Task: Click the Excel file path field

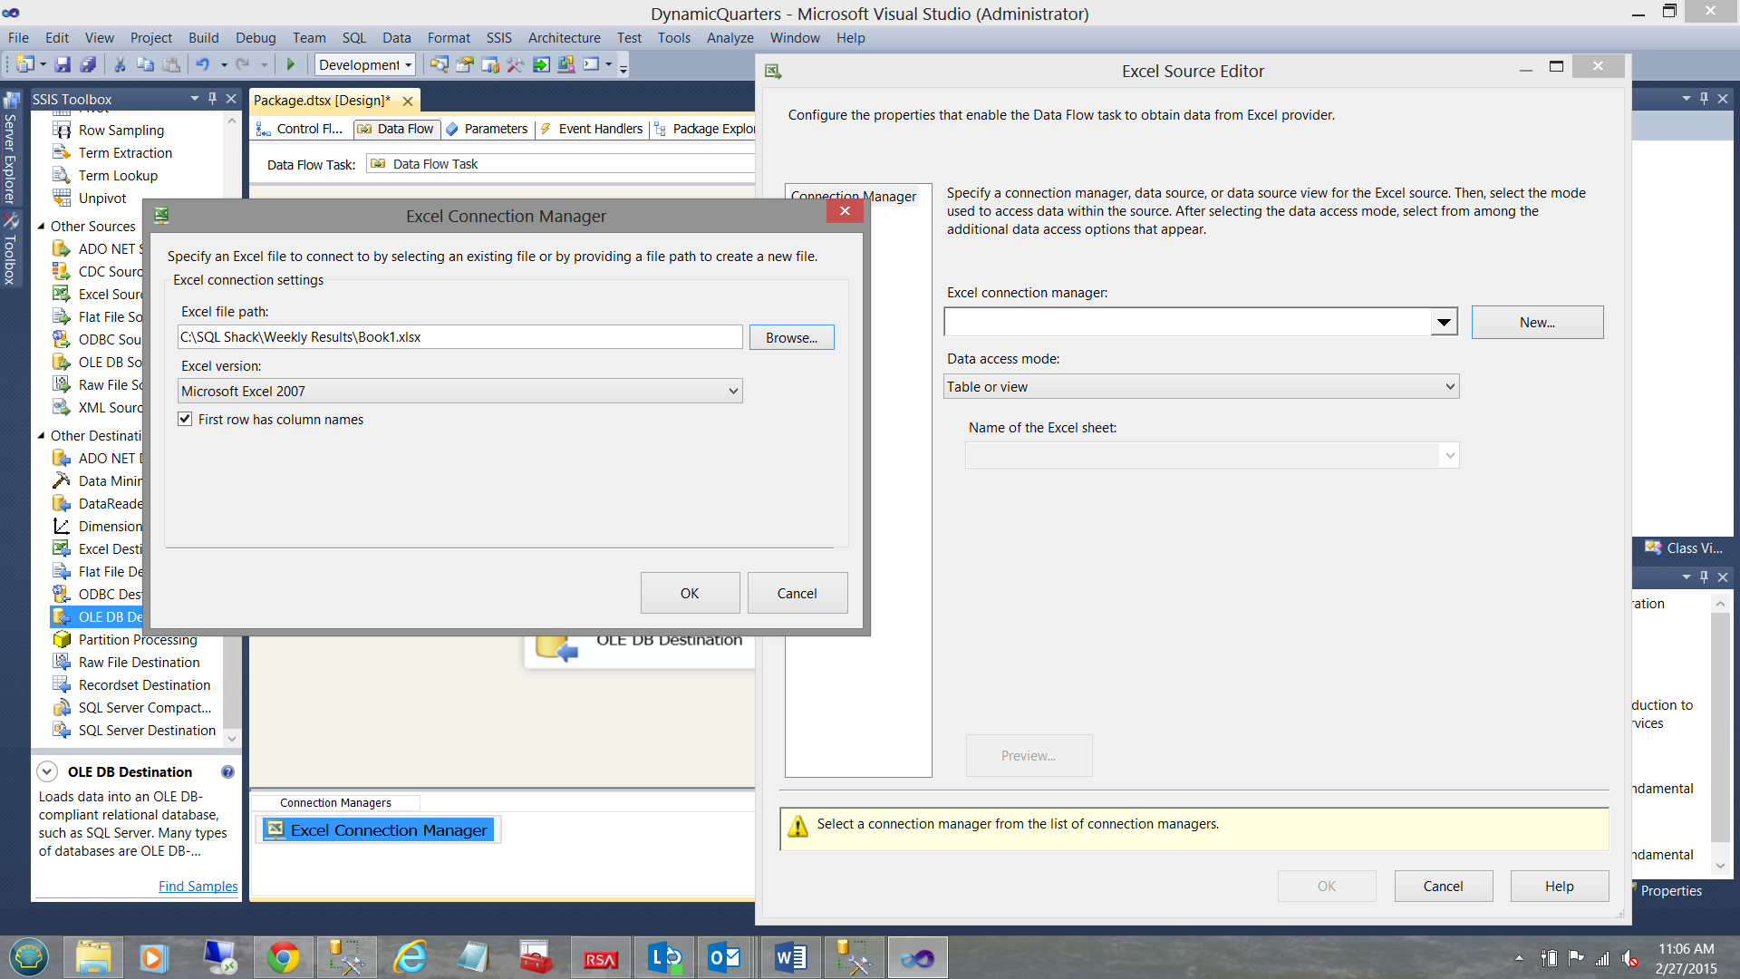Action: coord(459,337)
